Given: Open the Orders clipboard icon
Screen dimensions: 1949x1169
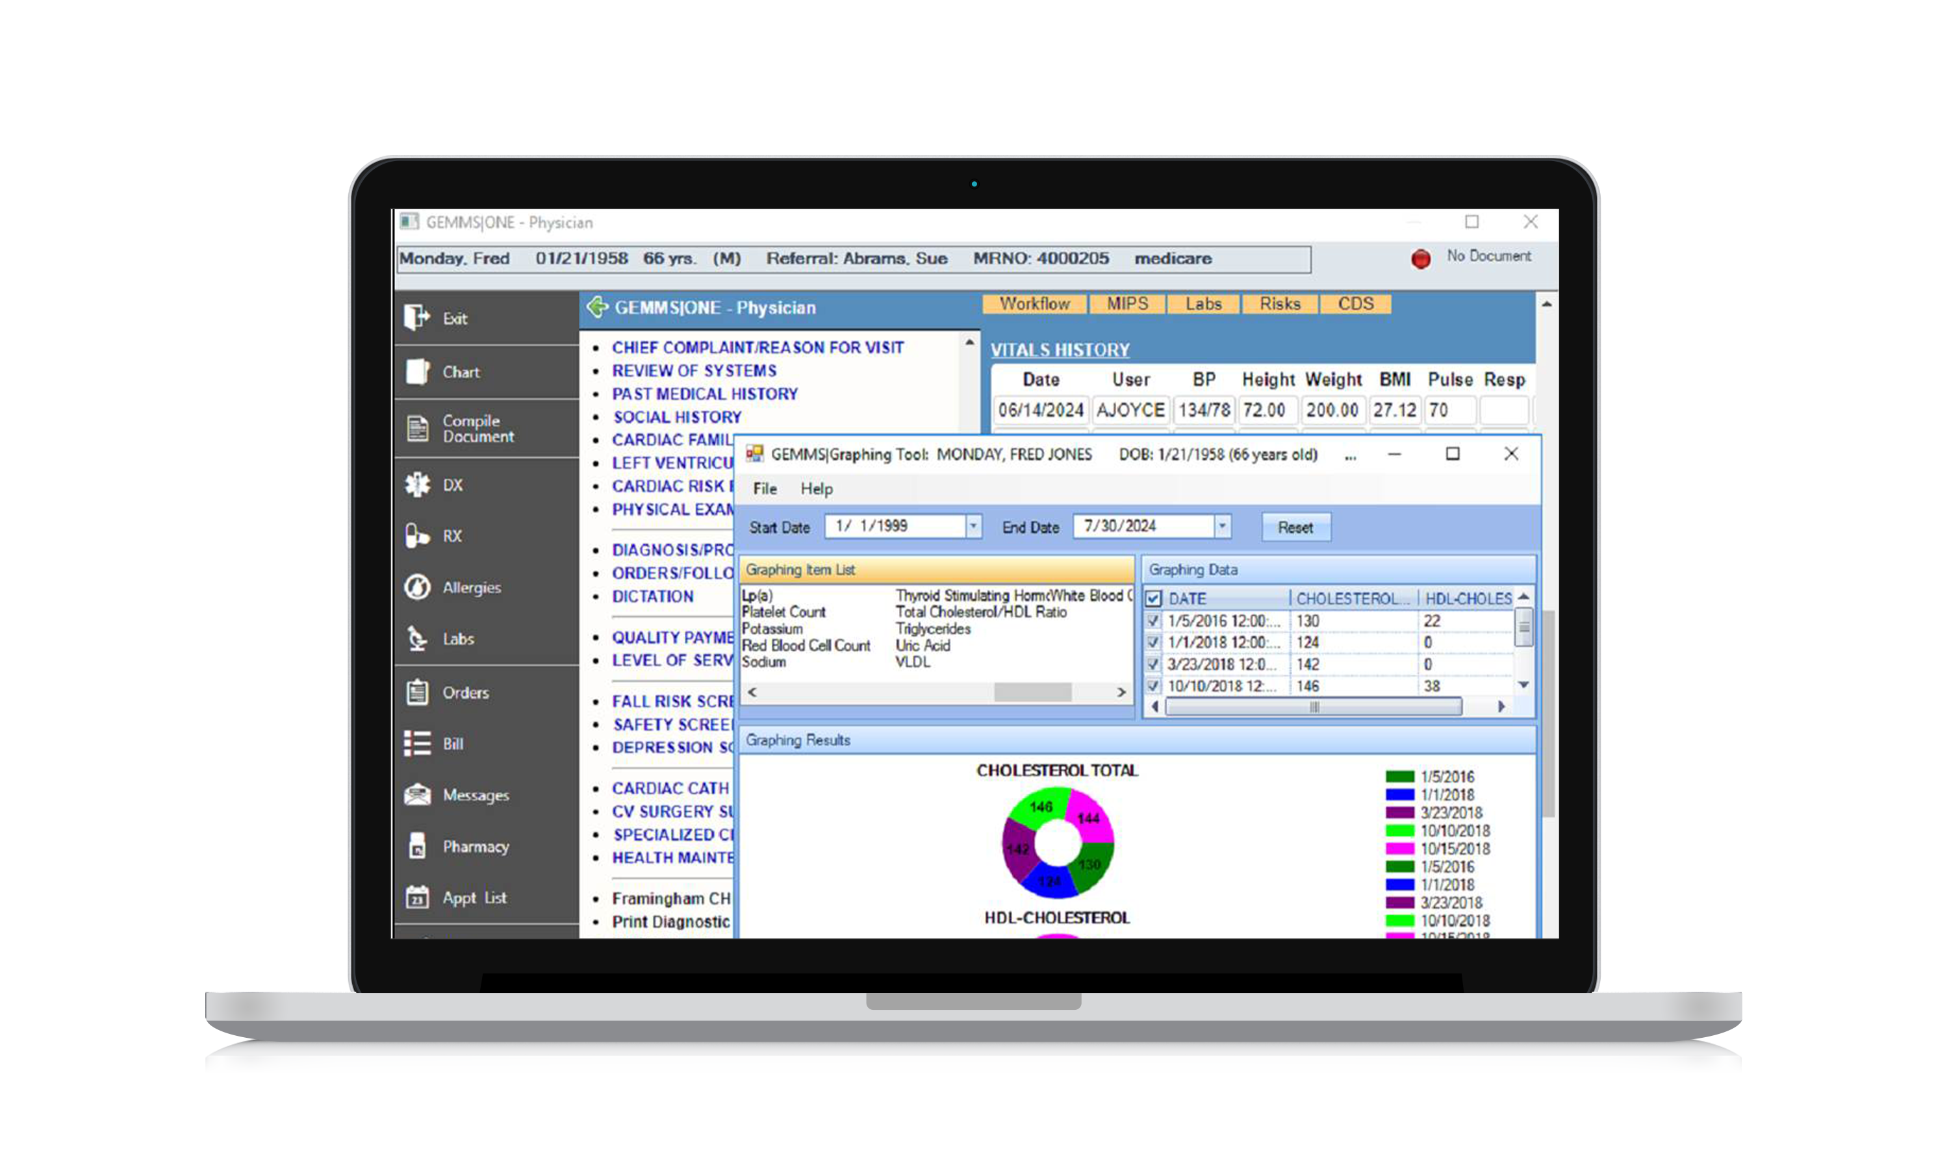Looking at the screenshot, I should (416, 692).
